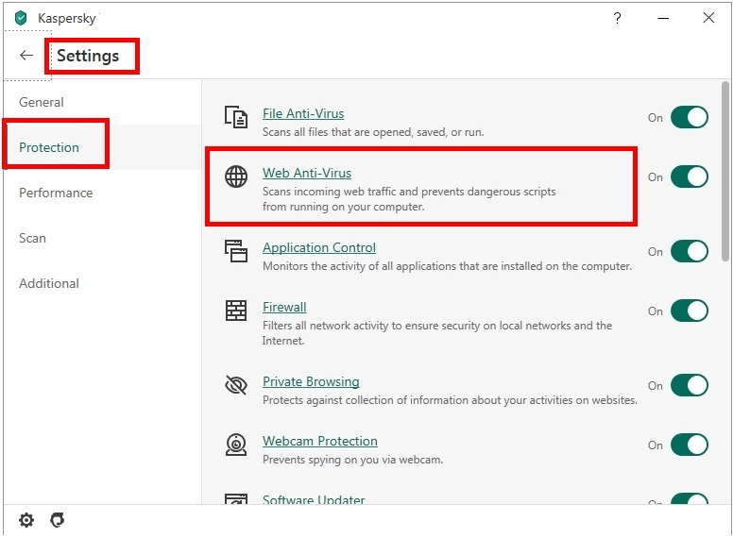
Task: Open help with the question mark icon
Action: [617, 18]
